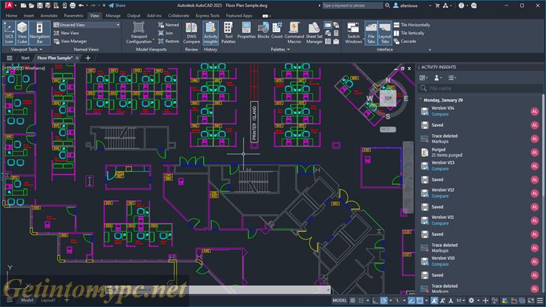Select the Start file tab
Screen dimensions: 546x307
tap(25, 58)
